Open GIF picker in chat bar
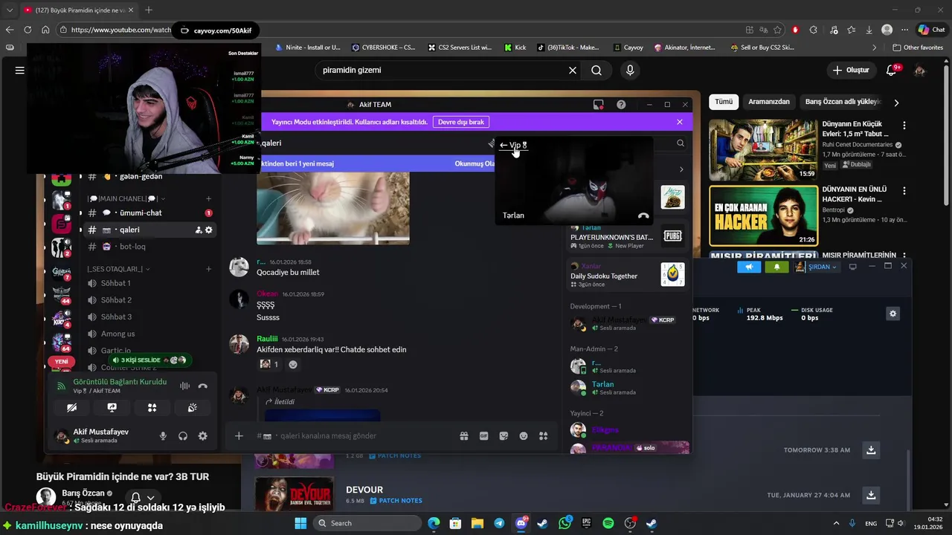 pyautogui.click(x=484, y=436)
